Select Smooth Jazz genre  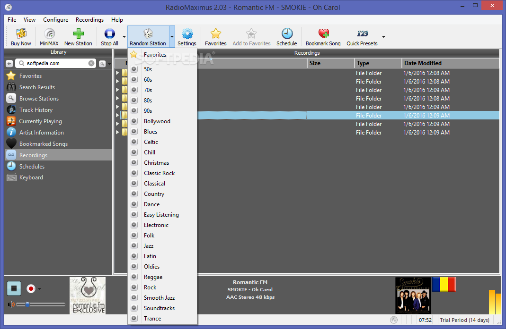click(x=162, y=298)
